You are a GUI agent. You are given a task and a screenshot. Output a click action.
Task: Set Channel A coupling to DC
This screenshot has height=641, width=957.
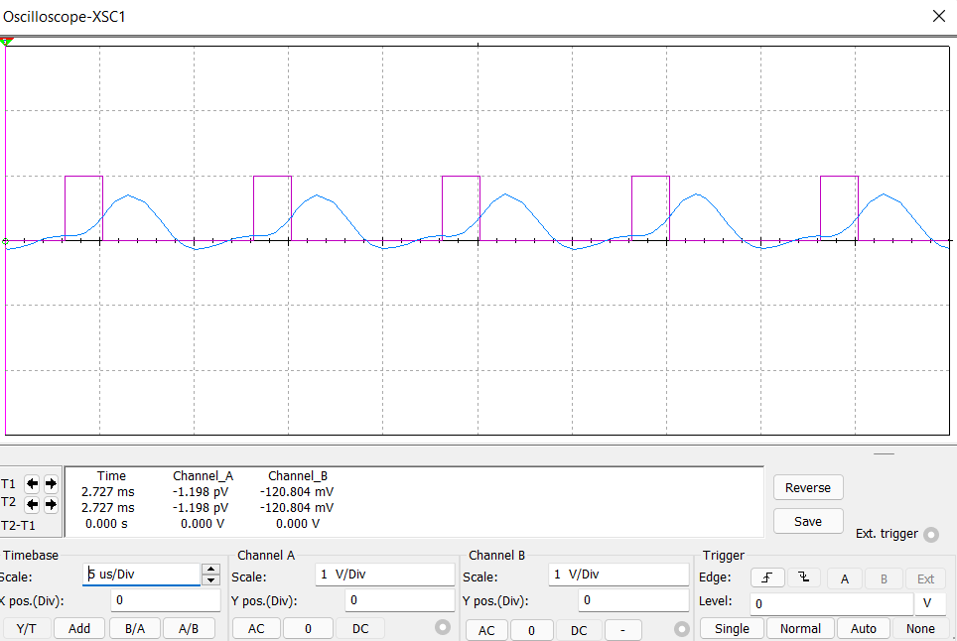(360, 629)
